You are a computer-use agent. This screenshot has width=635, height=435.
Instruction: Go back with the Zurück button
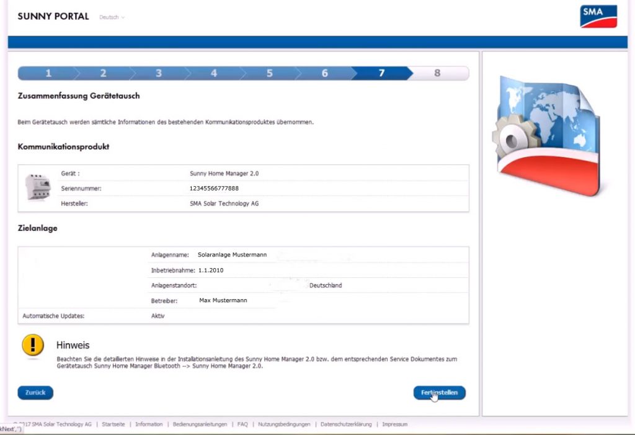pos(35,392)
